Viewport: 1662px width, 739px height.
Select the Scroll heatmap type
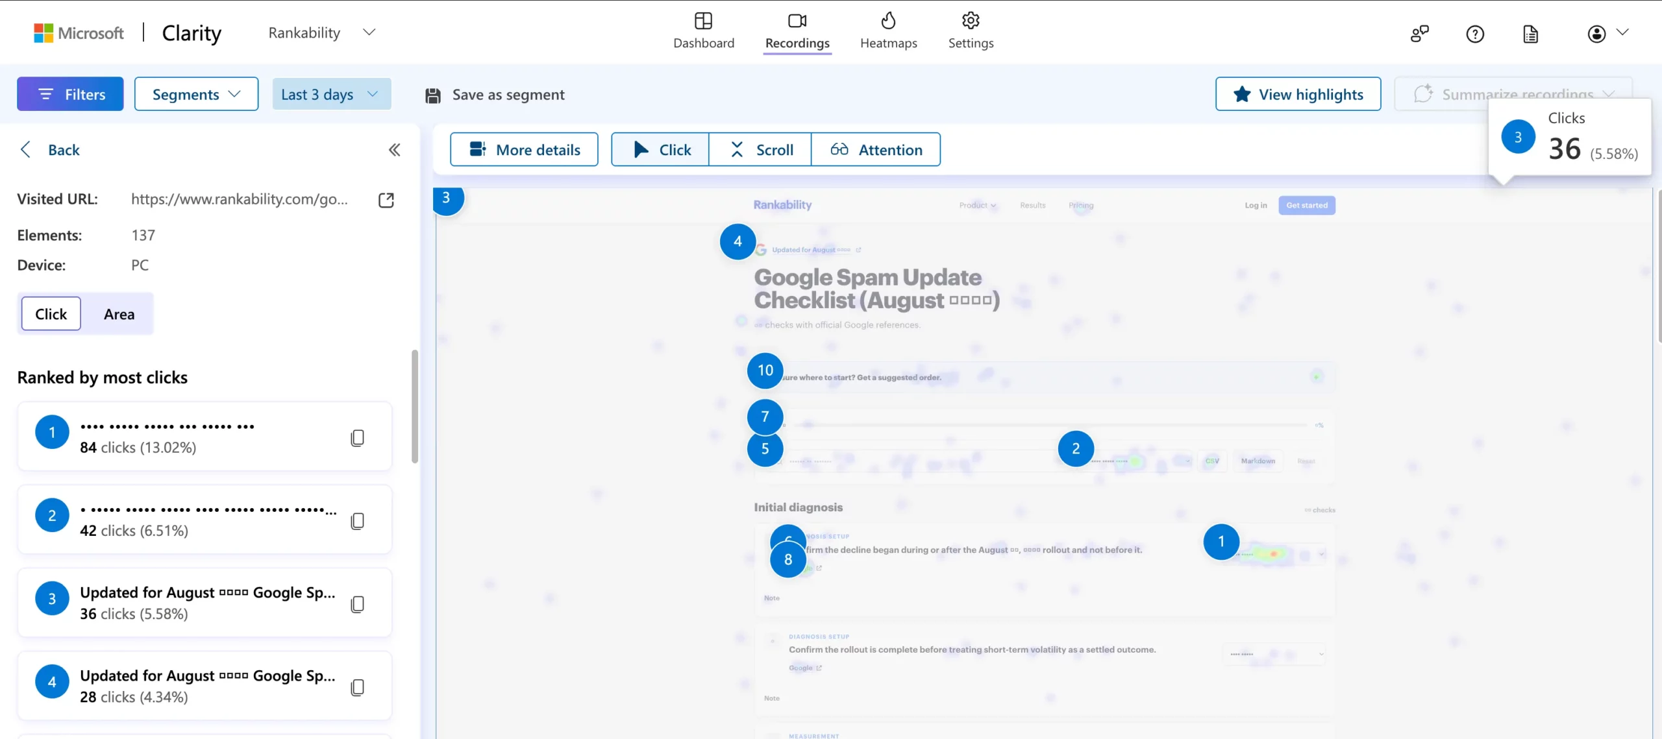tap(760, 150)
